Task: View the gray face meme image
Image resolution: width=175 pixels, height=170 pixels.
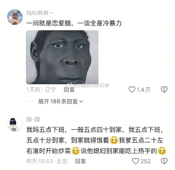Action: [x=62, y=57]
